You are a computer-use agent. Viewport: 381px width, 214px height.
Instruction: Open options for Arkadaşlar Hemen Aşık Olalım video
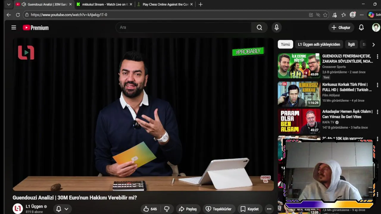pos(377,112)
